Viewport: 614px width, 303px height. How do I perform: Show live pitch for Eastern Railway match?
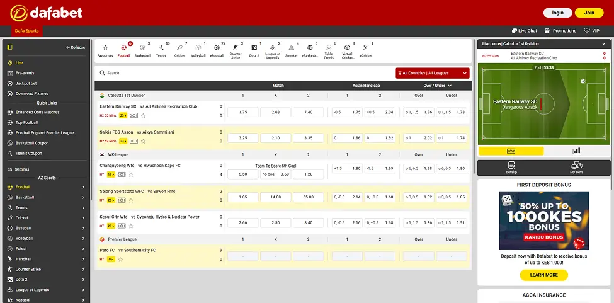click(x=134, y=115)
